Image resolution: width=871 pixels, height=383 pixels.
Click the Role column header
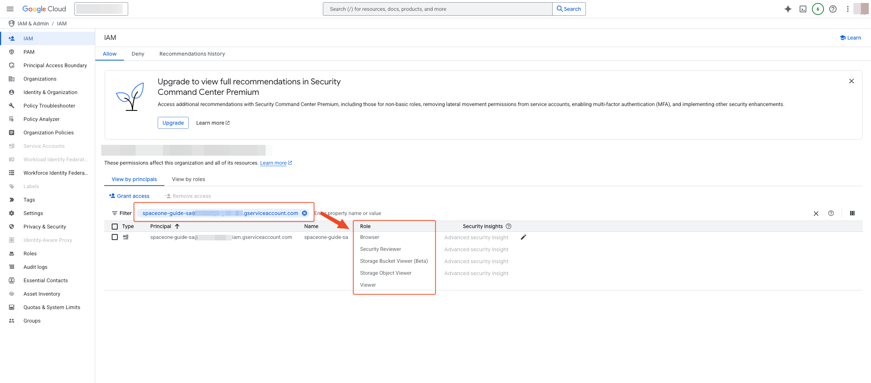(x=365, y=226)
